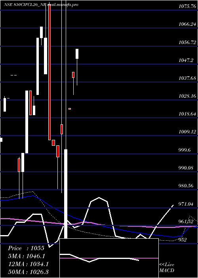Click the price label 971.04
This screenshot has height=278, width=198.
(x=186, y=204)
